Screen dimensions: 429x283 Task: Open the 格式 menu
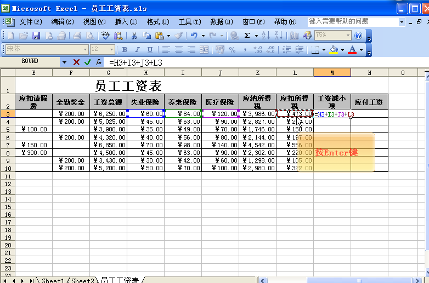click(158, 22)
